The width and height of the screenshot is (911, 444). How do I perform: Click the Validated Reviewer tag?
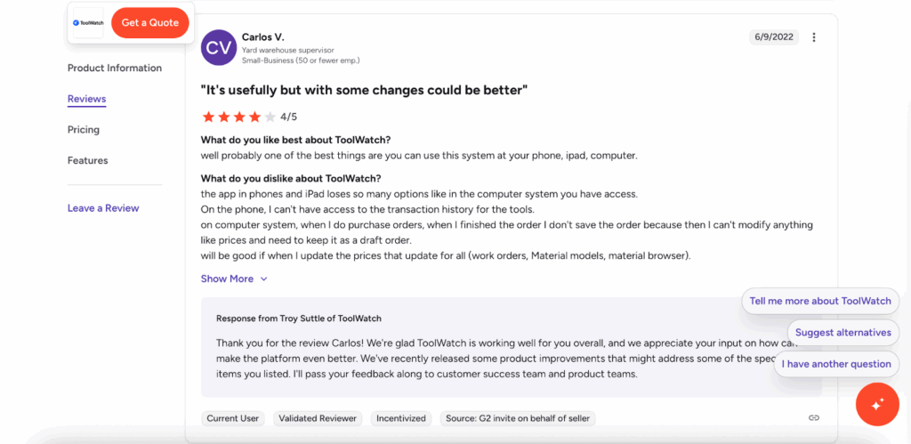(318, 418)
